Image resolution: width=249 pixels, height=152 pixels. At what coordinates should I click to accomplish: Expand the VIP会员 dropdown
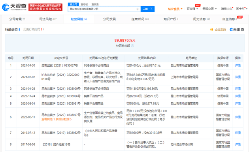click(x=175, y=9)
